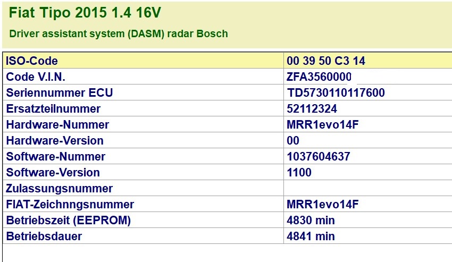
Task: Select the Code V.I.N. label
Action: [x=36, y=77]
